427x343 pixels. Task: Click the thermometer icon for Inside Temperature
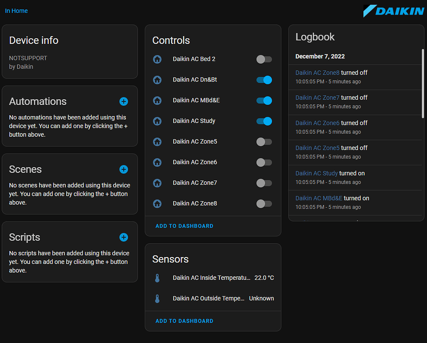(157, 278)
